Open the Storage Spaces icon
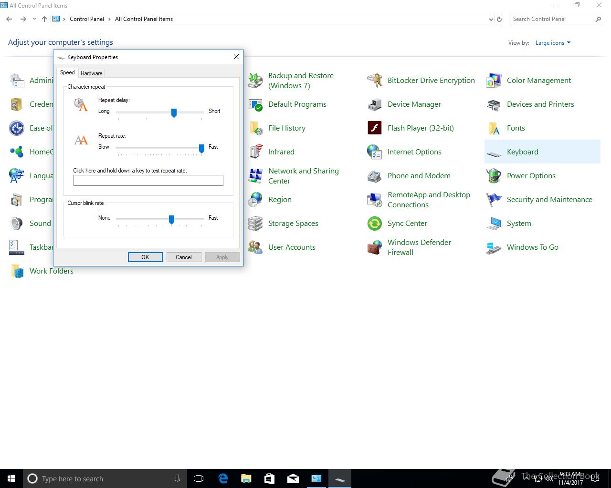Screen dimensions: 611x488 (x=255, y=224)
